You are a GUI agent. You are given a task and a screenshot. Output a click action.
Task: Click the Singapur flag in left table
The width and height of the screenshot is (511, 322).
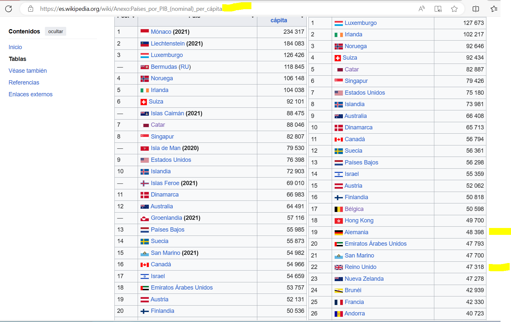(x=145, y=137)
